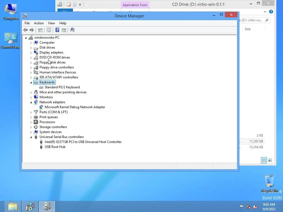Click the volume muted tray icon
The width and height of the screenshot is (283, 212).
pyautogui.click(x=255, y=207)
